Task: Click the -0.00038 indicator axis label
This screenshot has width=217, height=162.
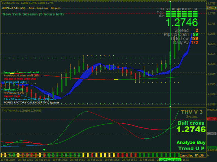Action: click(212, 150)
